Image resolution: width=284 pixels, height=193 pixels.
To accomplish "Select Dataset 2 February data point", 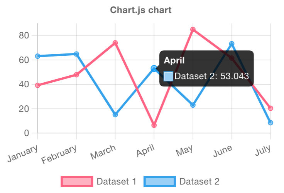I will point(76,54).
